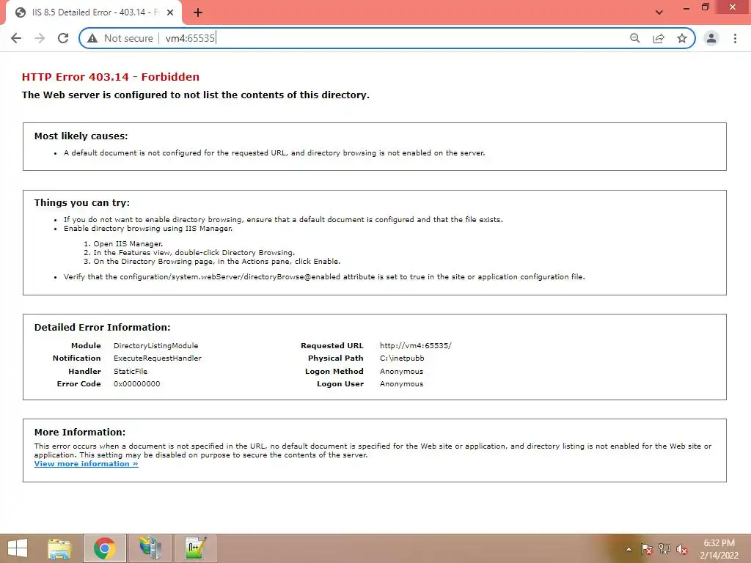Restore down the Chrome window
751x563 pixels.
(706, 7)
